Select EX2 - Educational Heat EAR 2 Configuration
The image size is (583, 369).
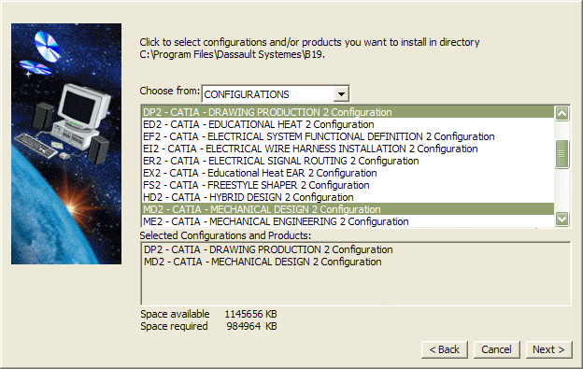pos(348,173)
